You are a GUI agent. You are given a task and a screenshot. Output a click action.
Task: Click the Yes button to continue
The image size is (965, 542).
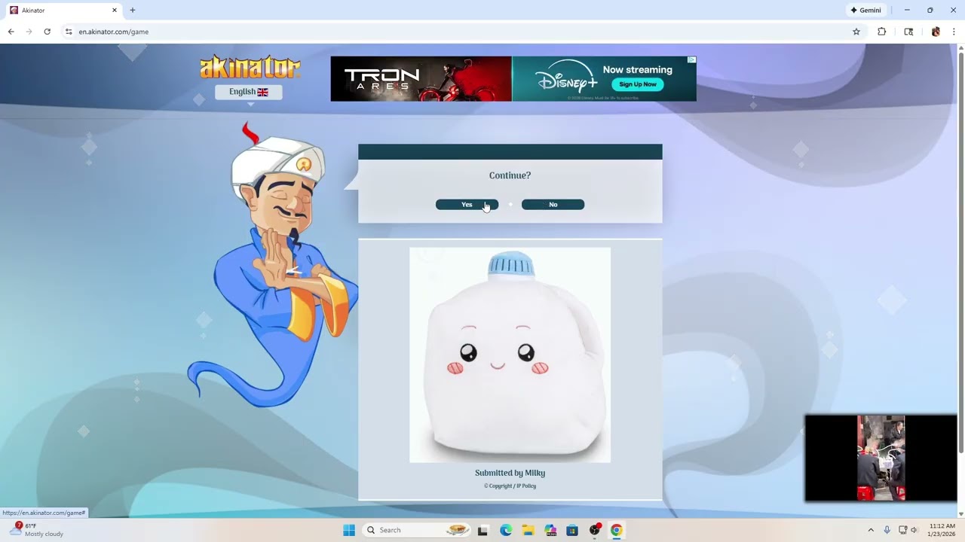coord(467,205)
